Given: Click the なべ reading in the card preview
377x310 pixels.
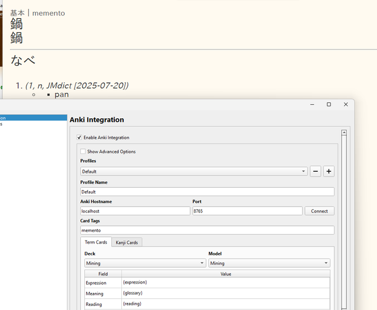Looking at the screenshot, I should [23, 60].
